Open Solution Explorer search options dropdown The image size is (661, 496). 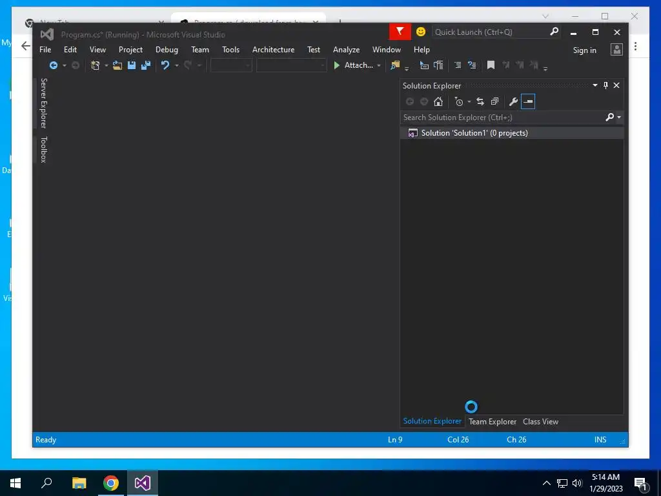tap(619, 118)
